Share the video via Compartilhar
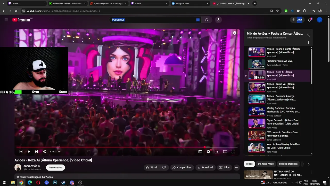330x186 pixels. pyautogui.click(x=182, y=168)
